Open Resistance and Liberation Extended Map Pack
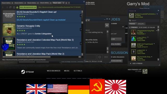 (x=45, y=40)
